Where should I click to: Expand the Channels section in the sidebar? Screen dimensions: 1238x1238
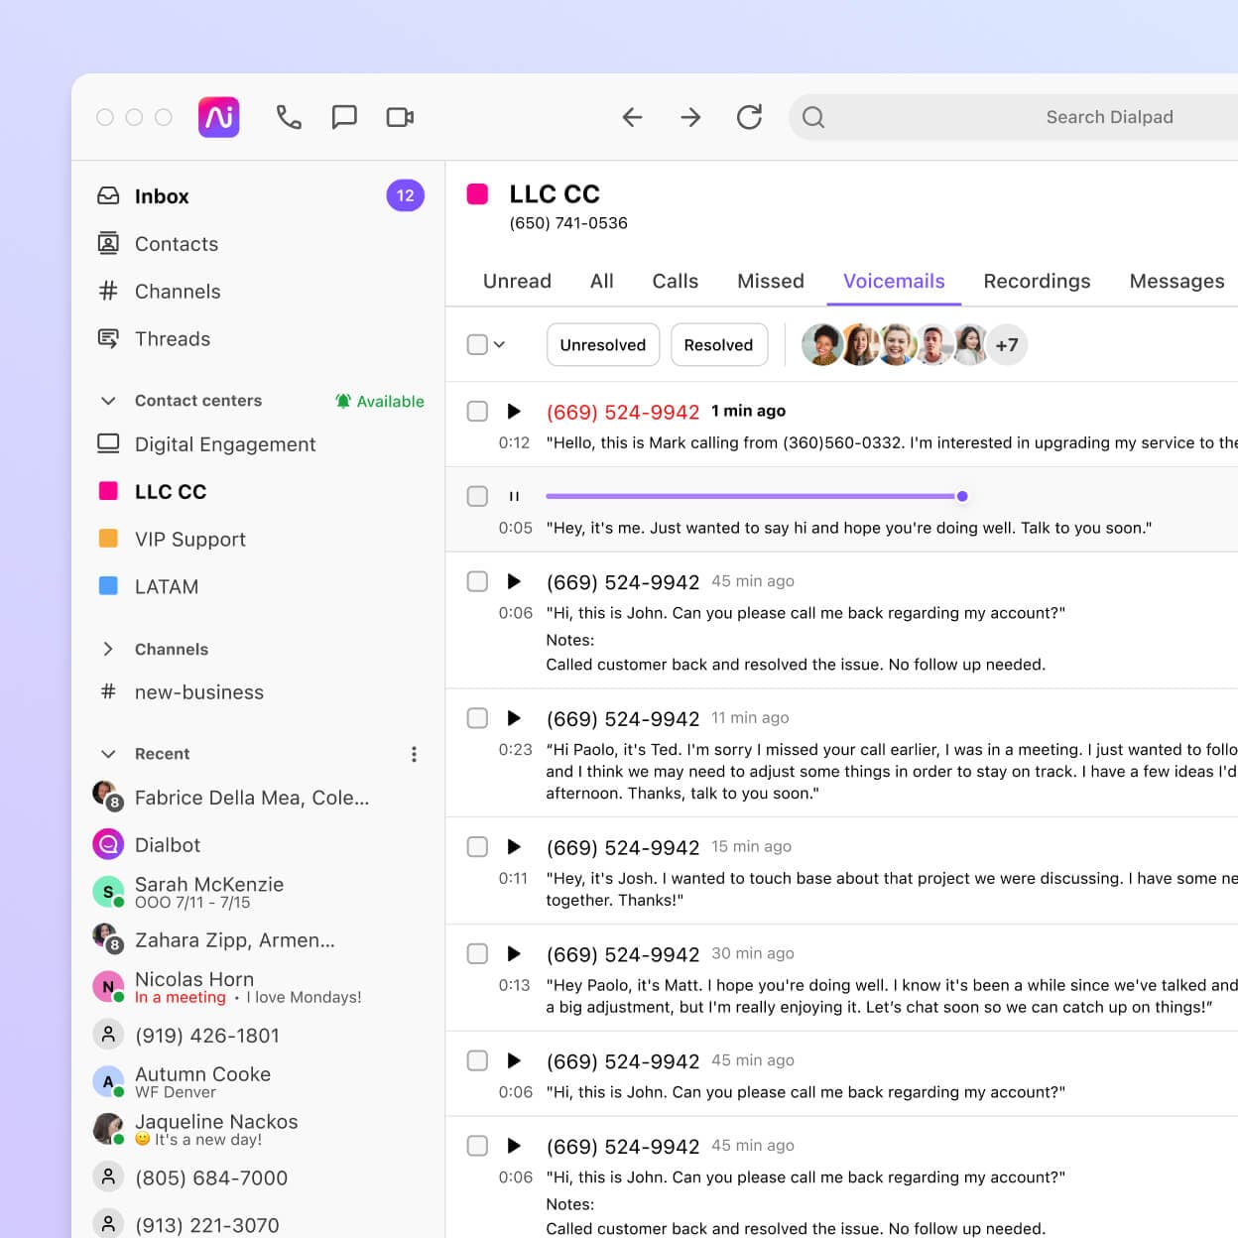pyautogui.click(x=109, y=649)
